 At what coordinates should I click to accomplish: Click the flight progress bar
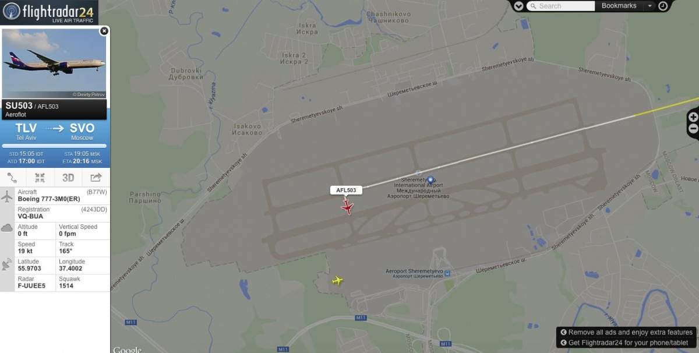click(54, 146)
